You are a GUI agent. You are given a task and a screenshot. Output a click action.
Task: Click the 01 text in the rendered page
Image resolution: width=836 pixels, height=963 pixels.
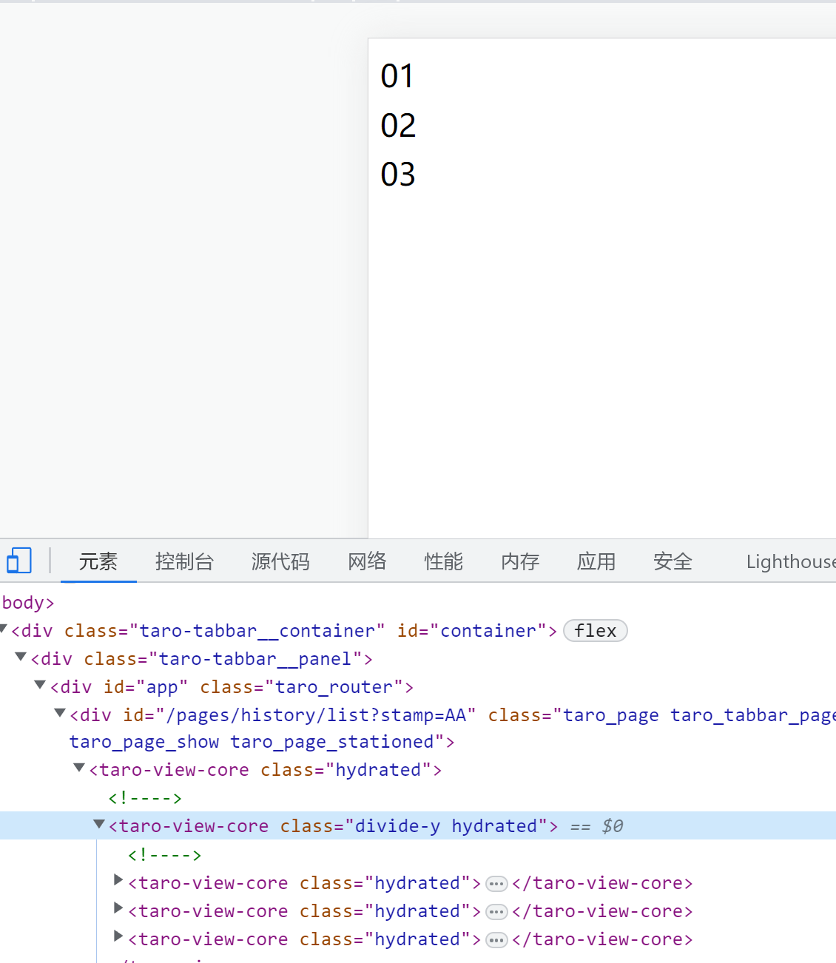(397, 75)
